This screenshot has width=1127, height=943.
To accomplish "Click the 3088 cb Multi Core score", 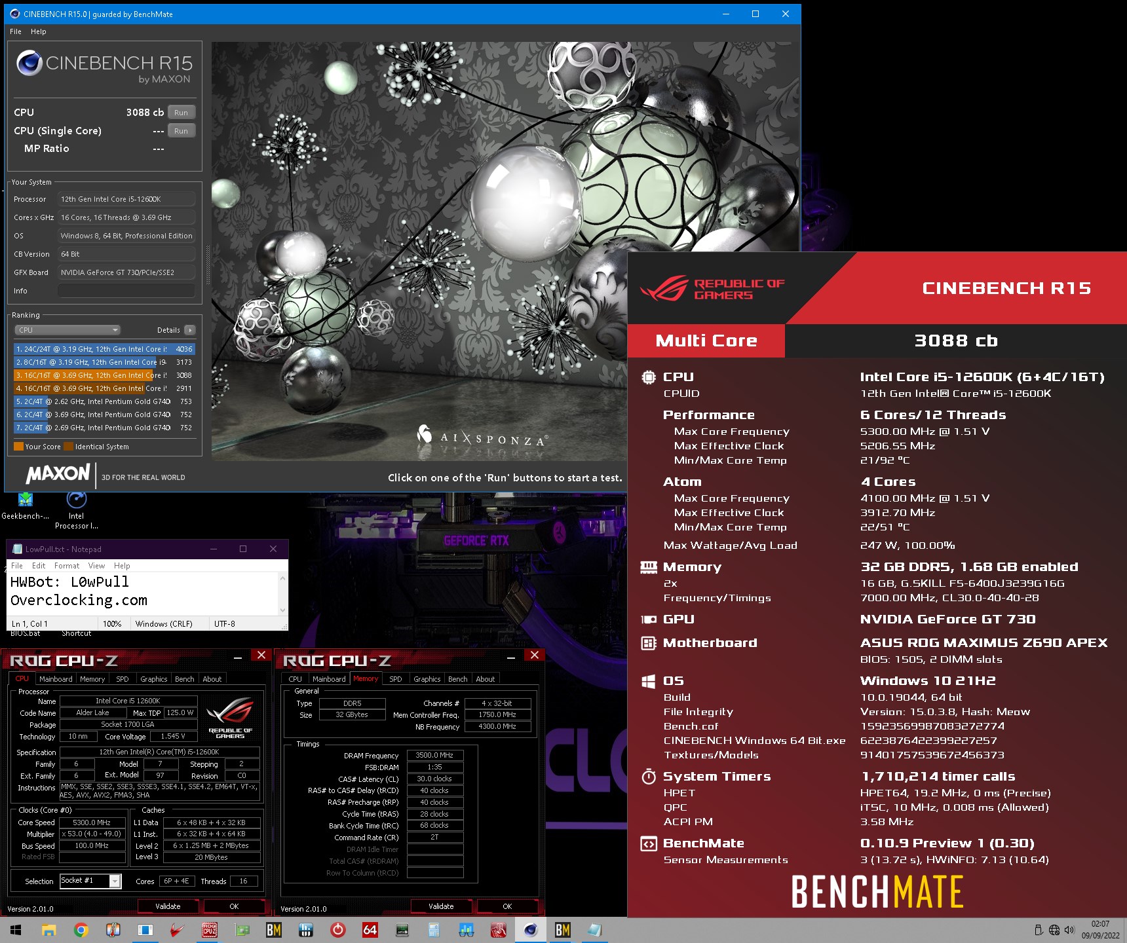I will 956,341.
